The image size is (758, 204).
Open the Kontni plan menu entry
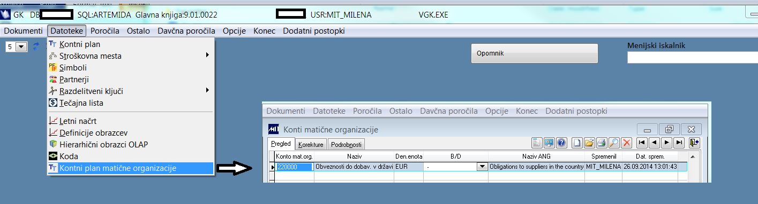pos(131,44)
